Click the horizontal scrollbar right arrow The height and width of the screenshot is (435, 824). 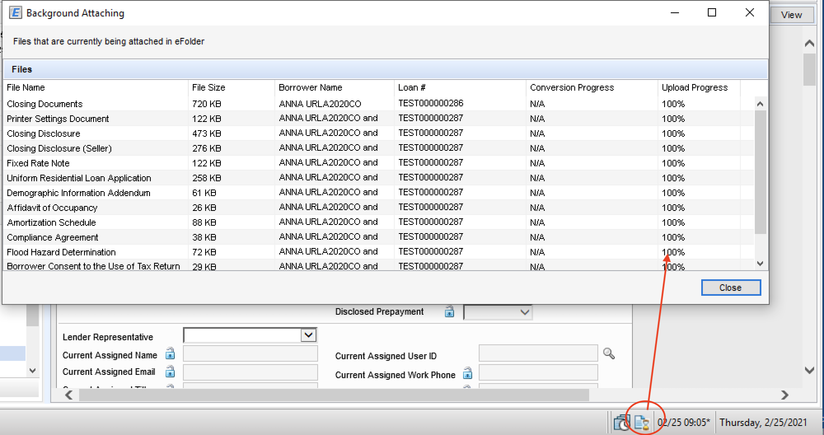784,395
